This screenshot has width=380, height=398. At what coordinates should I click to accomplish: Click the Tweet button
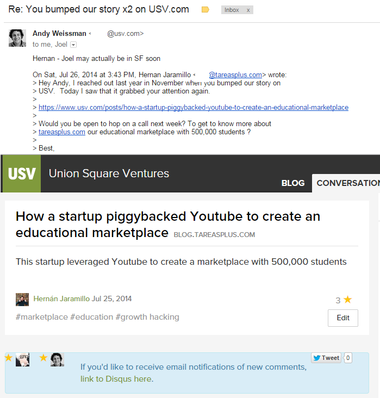point(326,358)
